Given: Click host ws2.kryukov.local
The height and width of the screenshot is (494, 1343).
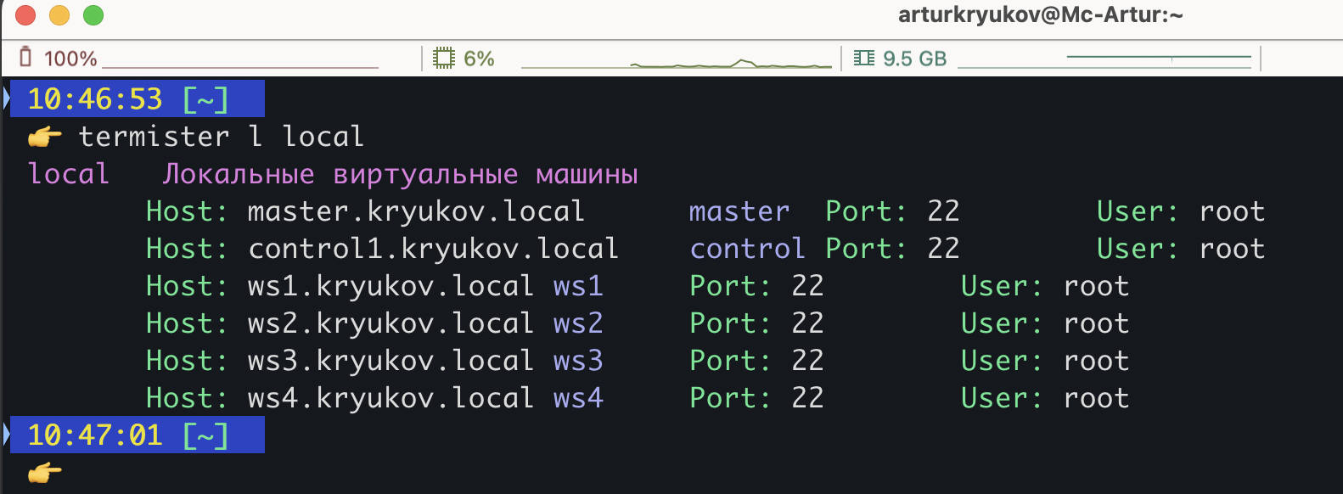Looking at the screenshot, I should pyautogui.click(x=391, y=323).
